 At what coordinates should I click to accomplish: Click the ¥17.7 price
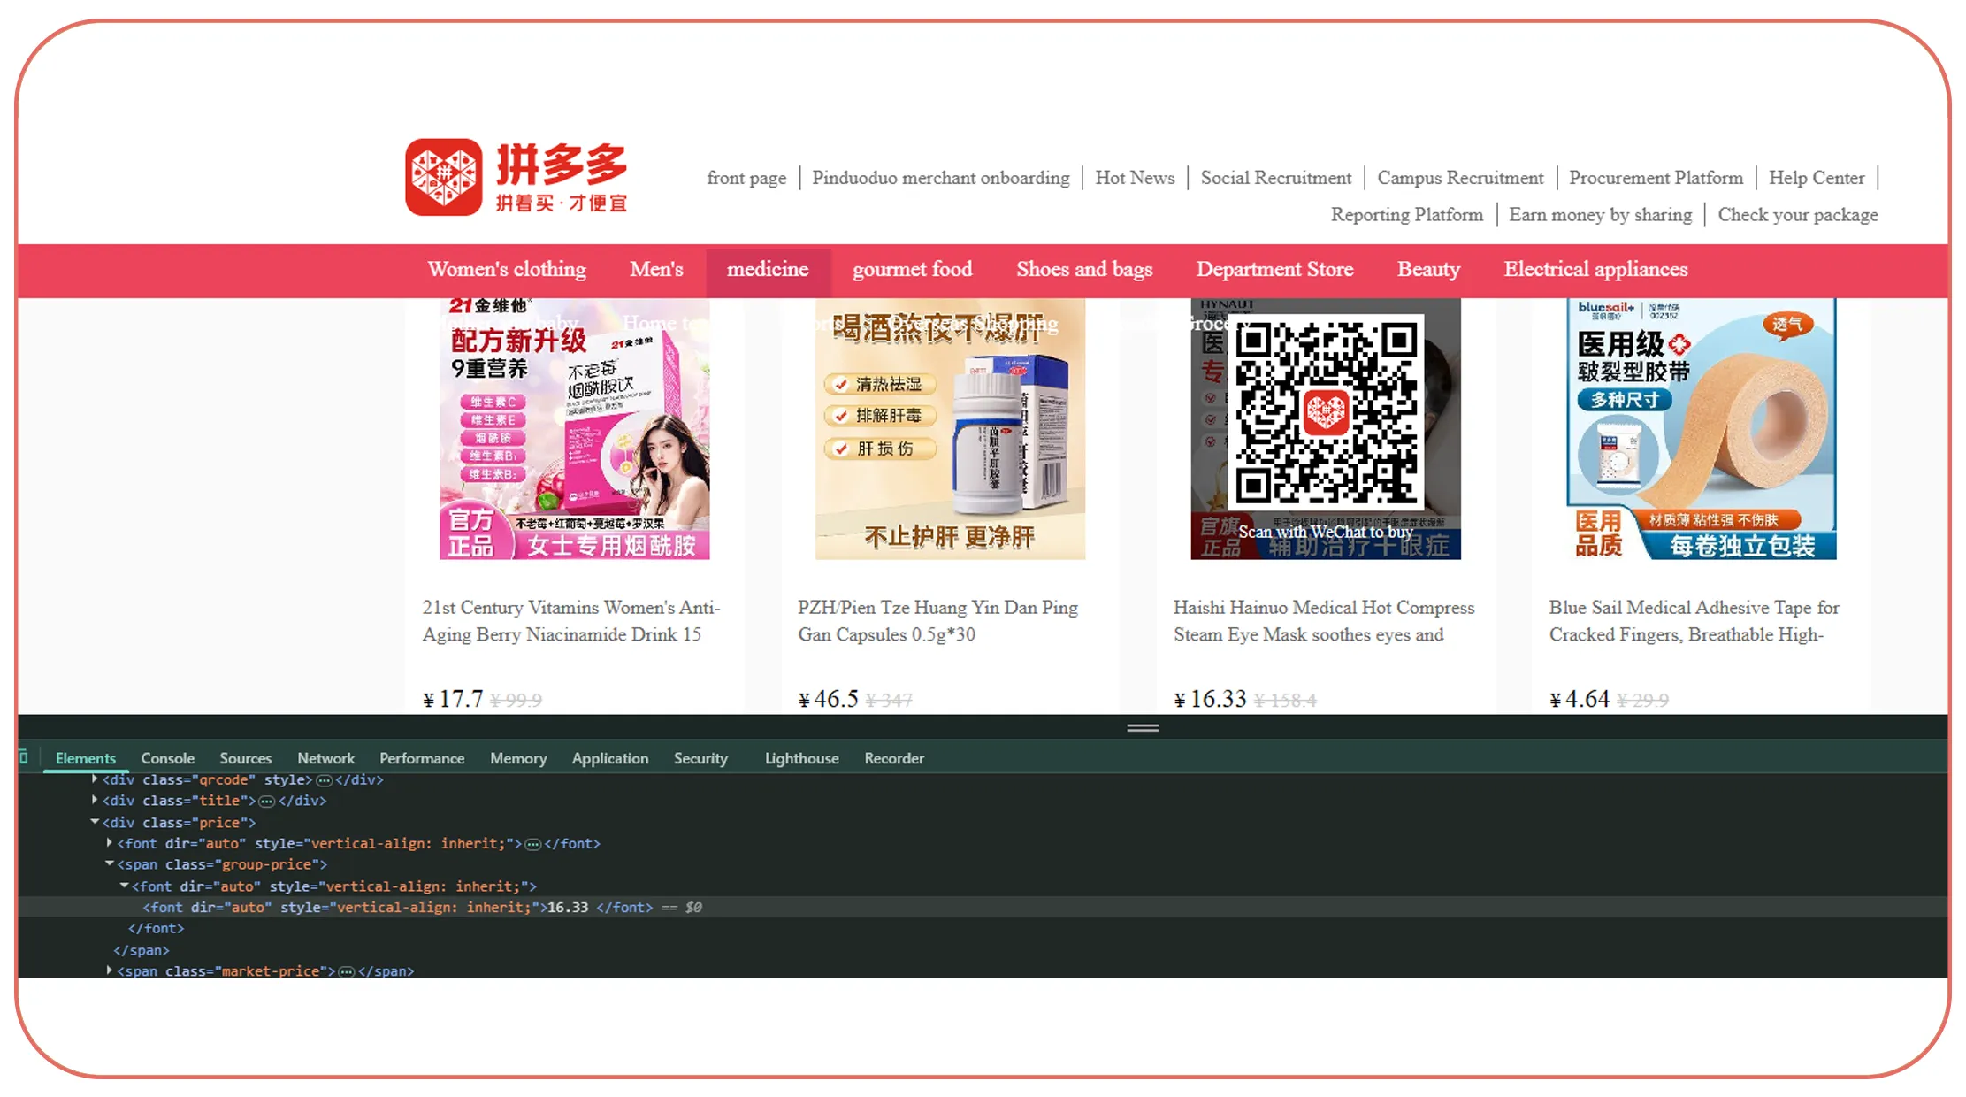(x=453, y=700)
